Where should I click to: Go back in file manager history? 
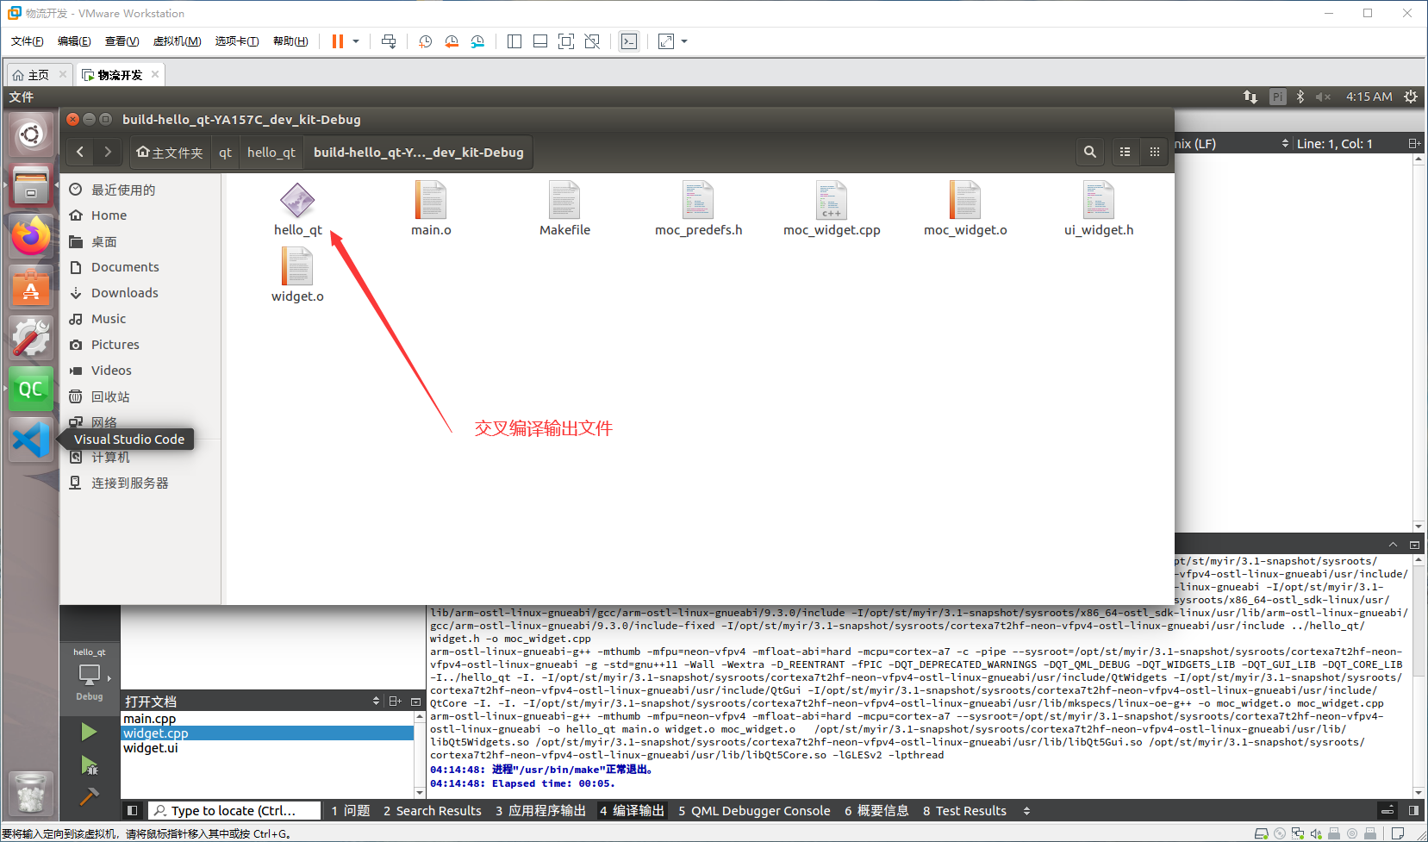80,152
